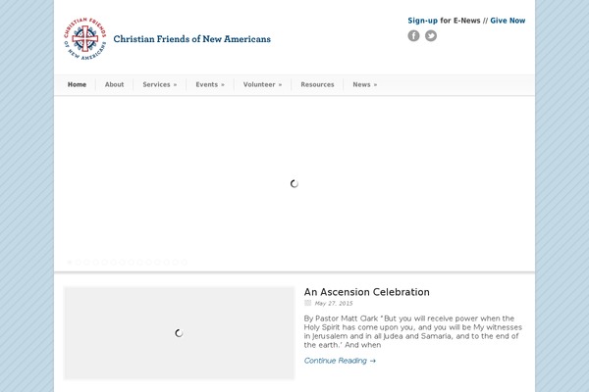This screenshot has width=589, height=392.
Task: Expand the Services dropdown menu
Action: click(160, 85)
